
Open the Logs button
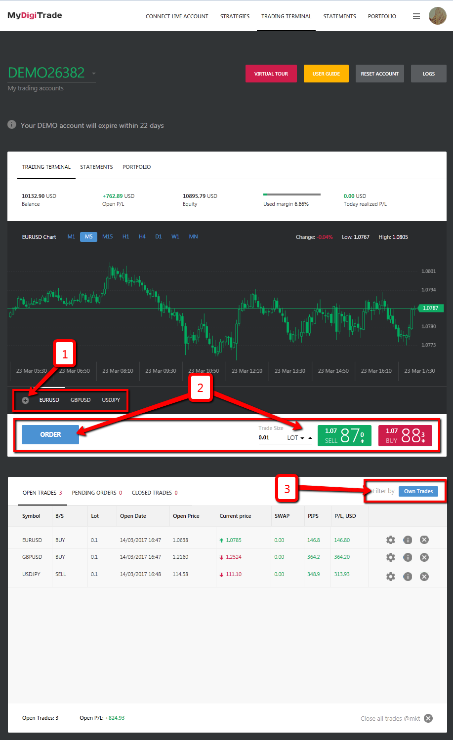point(429,74)
